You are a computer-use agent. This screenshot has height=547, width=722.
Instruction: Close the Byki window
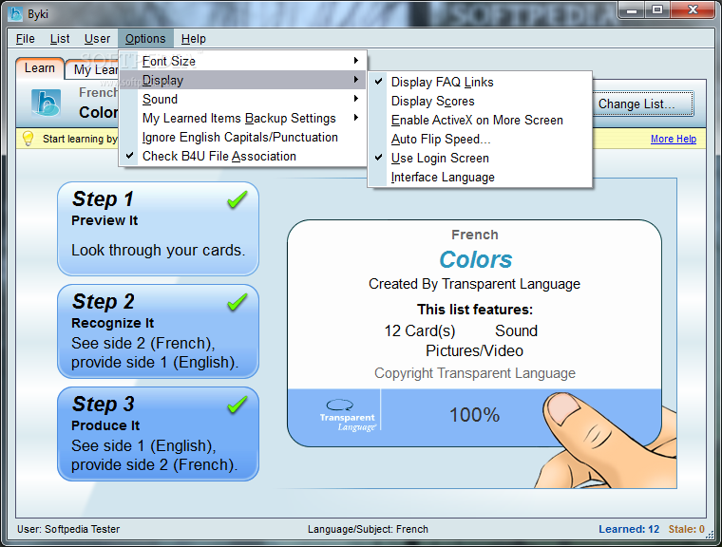pyautogui.click(x=693, y=10)
